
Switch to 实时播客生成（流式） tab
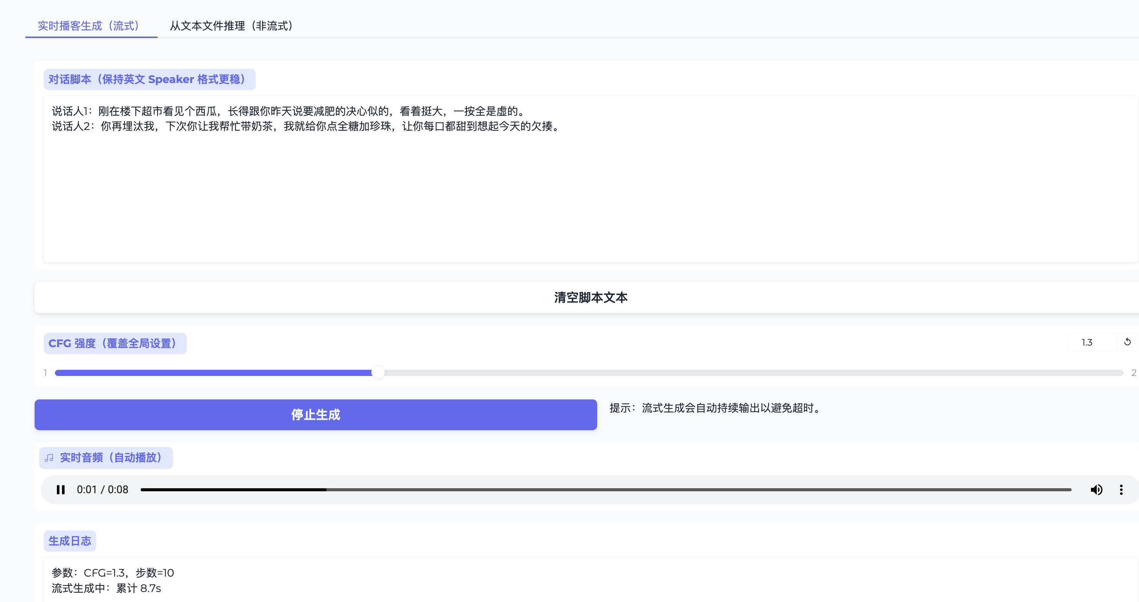coord(91,26)
